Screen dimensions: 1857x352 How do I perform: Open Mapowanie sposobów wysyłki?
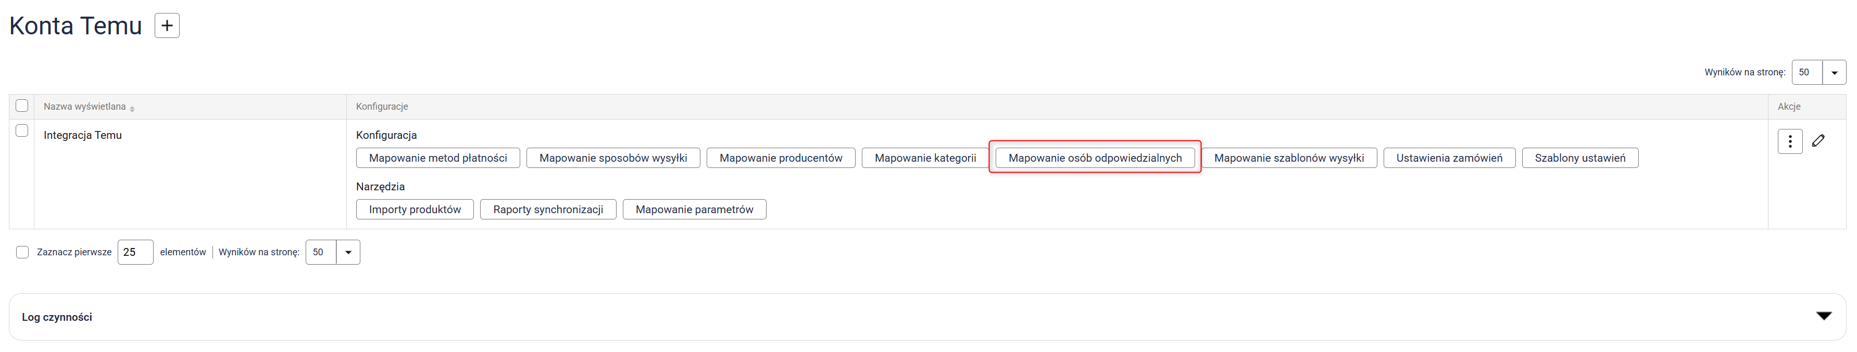[x=613, y=159]
